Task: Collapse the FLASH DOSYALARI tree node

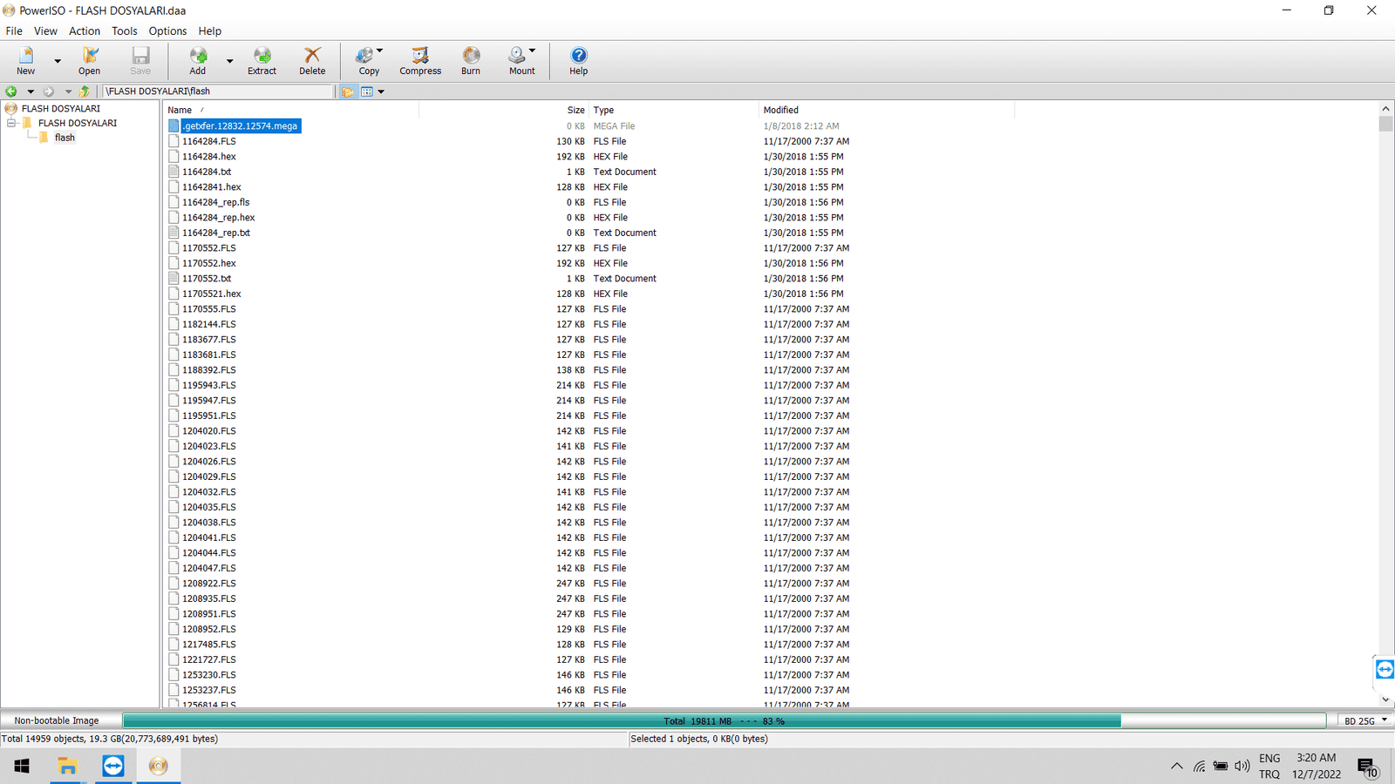Action: 12,123
